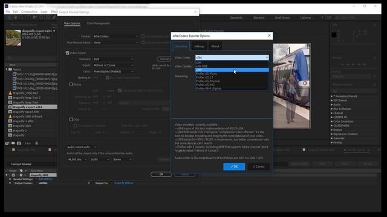Switch to the Settings tab in AfterCodecs
The width and height of the screenshot is (387, 217).
point(199,46)
